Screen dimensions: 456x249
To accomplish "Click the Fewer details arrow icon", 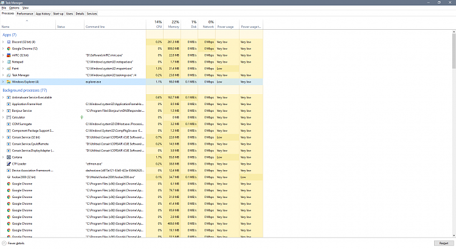I will [4, 243].
